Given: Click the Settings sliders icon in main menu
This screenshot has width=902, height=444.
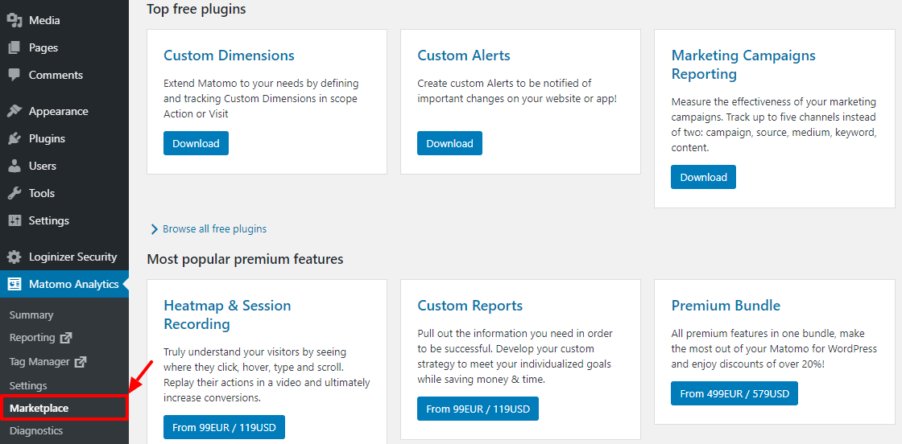Looking at the screenshot, I should tap(14, 220).
